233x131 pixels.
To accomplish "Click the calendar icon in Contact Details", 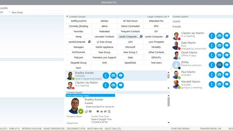I will (x=109, y=111).
